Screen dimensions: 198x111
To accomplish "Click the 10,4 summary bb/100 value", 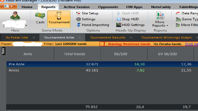I will pos(140,107).
